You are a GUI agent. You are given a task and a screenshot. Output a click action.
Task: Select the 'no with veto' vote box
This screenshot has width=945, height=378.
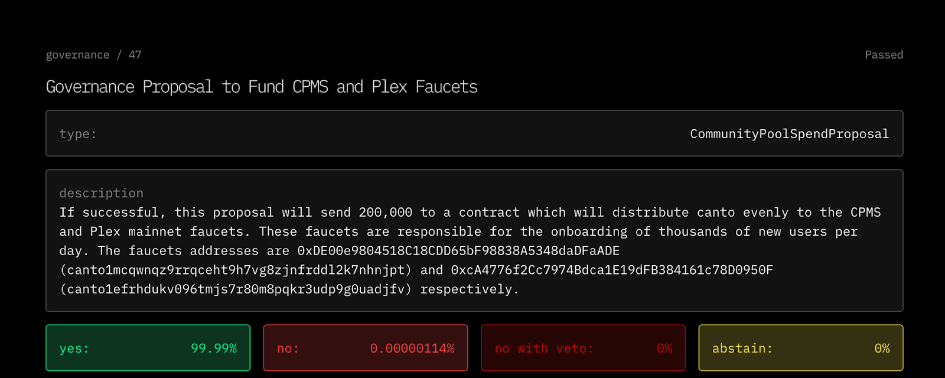click(584, 348)
